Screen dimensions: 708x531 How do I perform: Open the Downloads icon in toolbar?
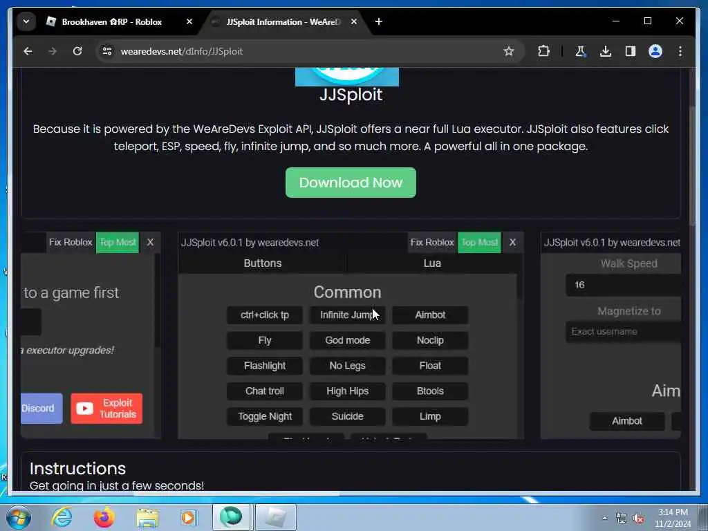point(606,51)
